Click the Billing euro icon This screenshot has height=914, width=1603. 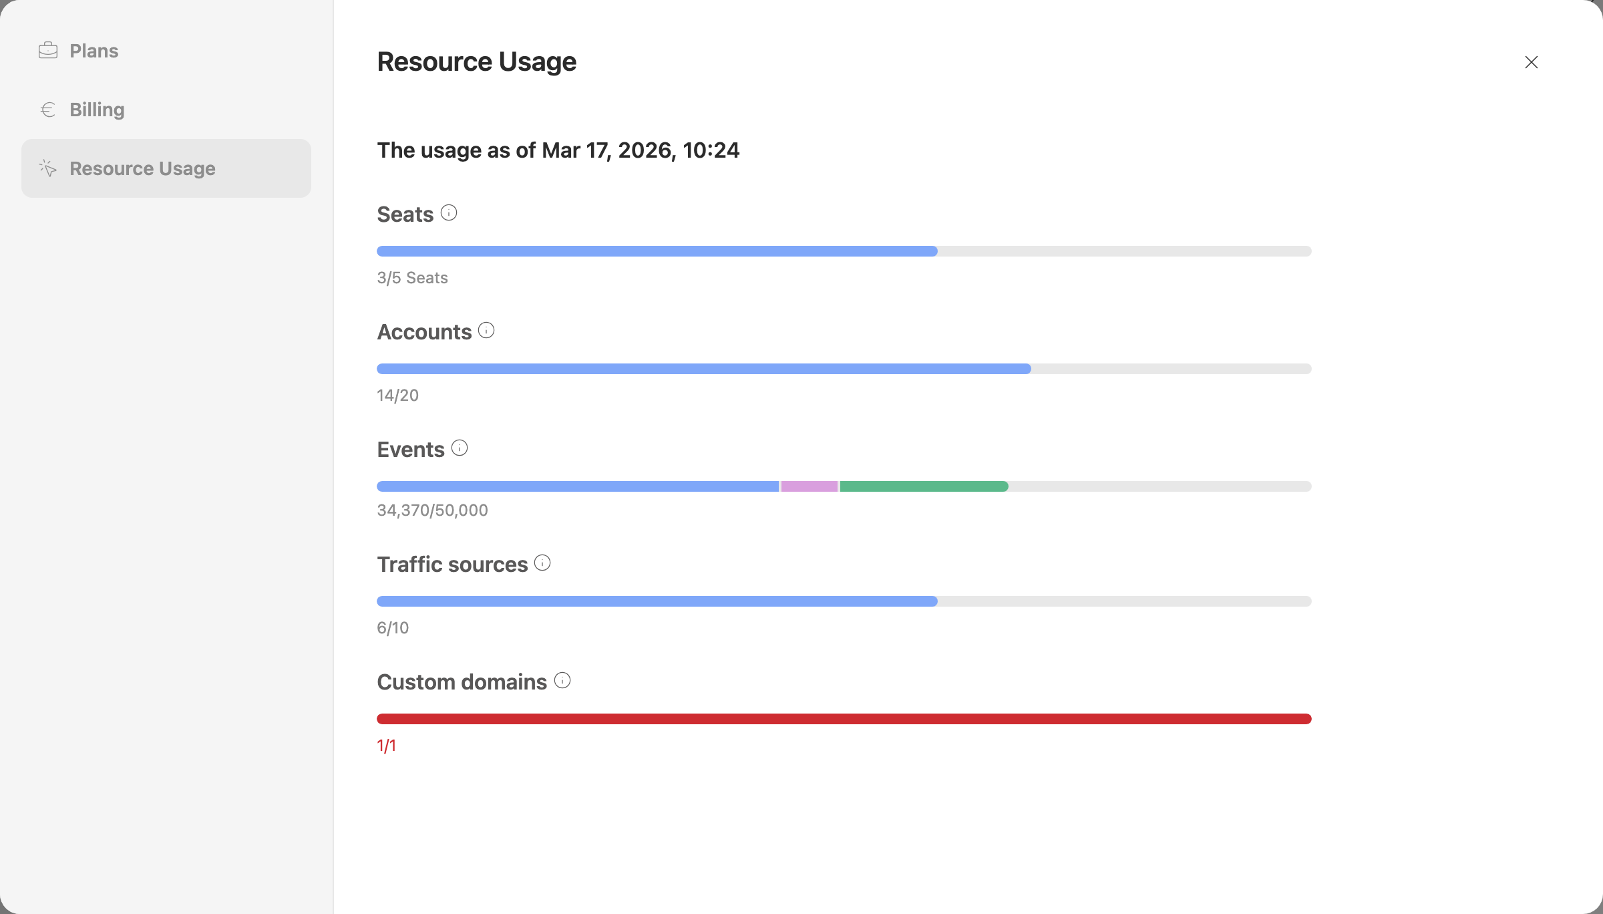[48, 110]
